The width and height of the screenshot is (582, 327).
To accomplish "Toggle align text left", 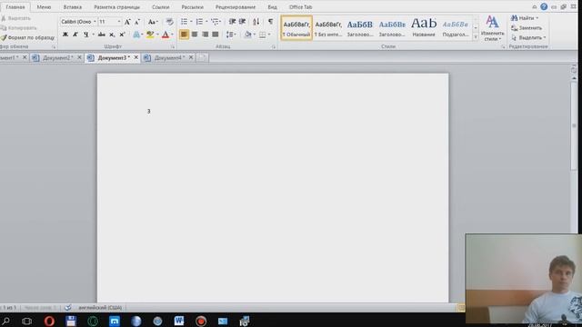I will (x=184, y=35).
